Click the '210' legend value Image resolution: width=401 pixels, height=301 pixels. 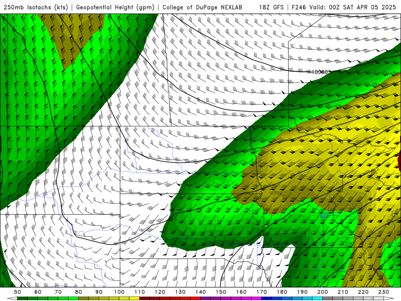(x=343, y=292)
